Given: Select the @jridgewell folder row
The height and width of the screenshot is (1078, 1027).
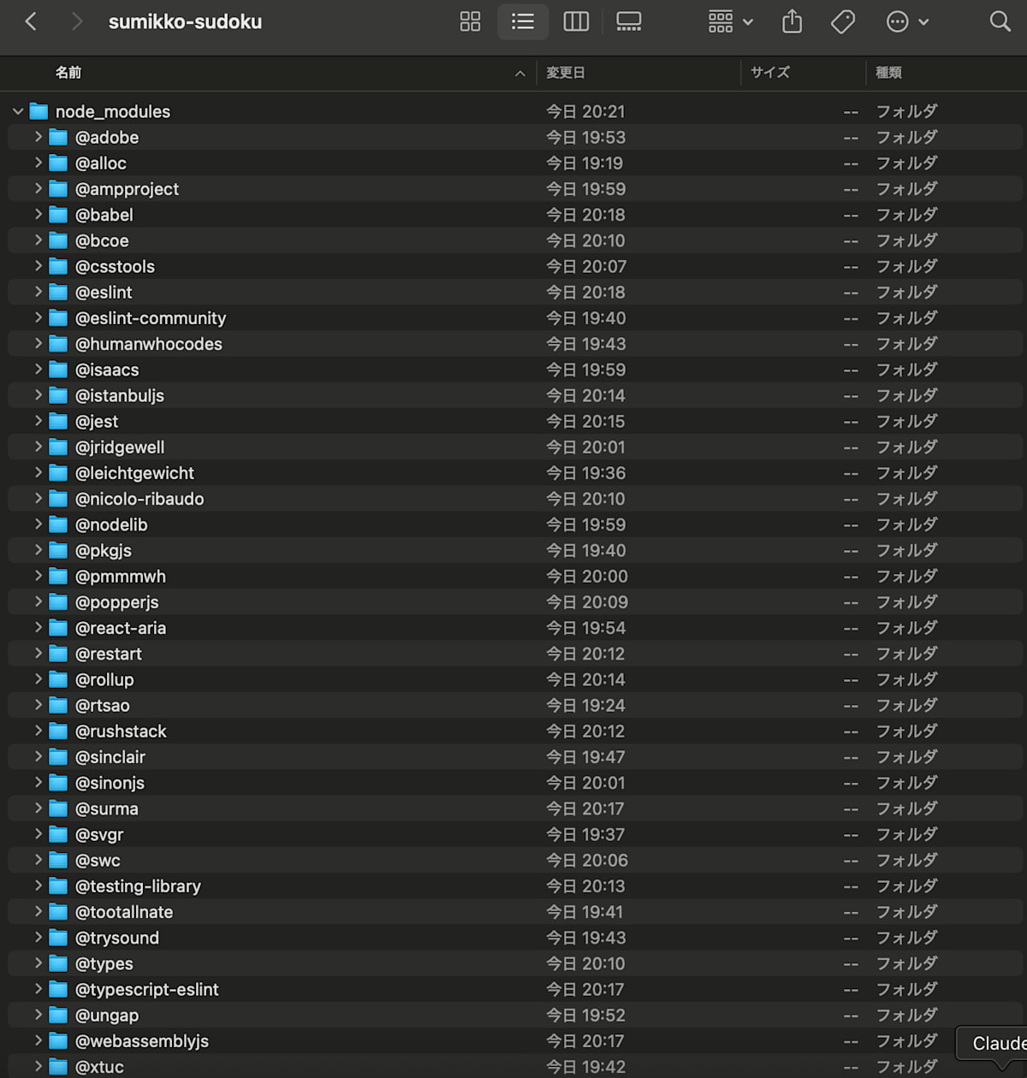Looking at the screenshot, I should point(515,447).
